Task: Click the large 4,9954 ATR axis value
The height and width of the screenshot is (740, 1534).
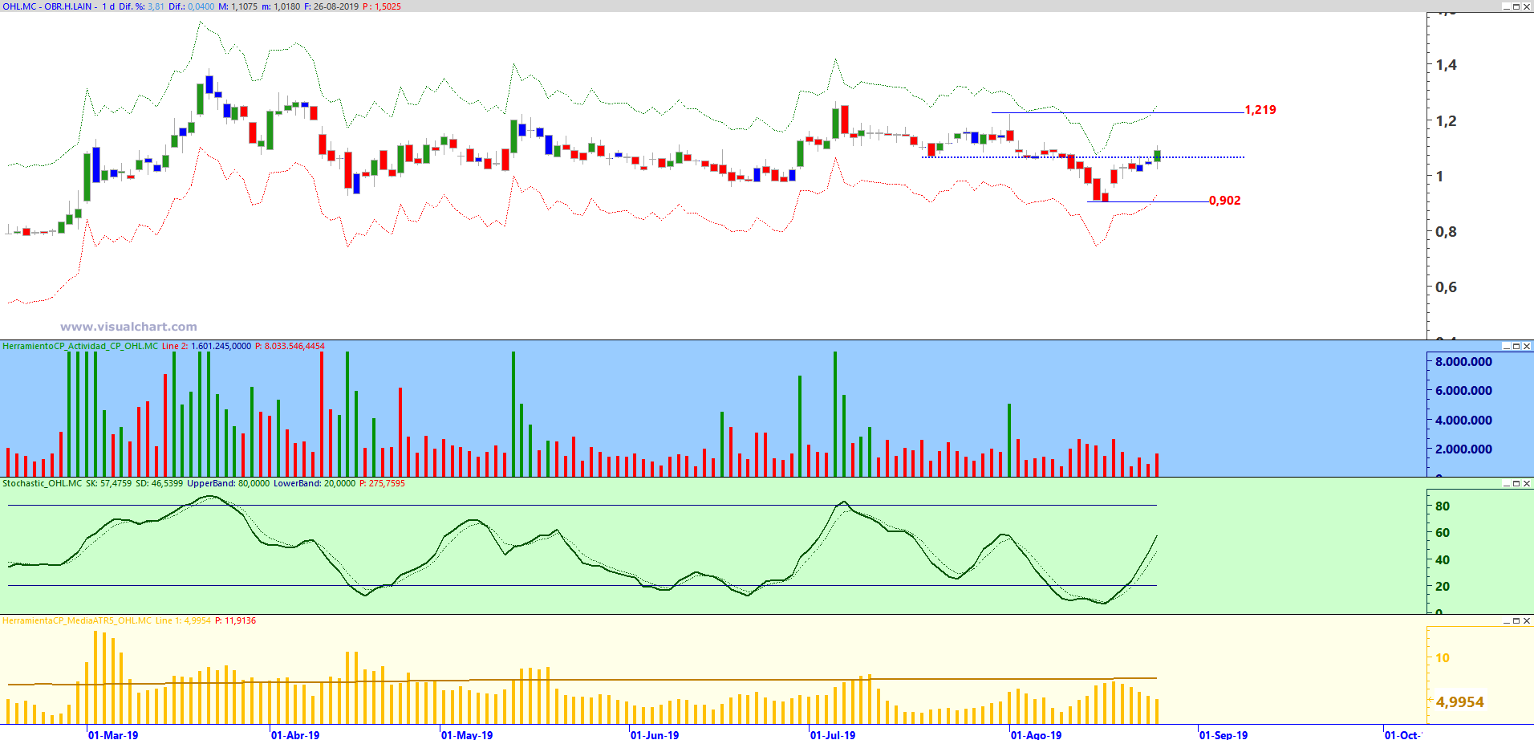Action: [x=1459, y=702]
